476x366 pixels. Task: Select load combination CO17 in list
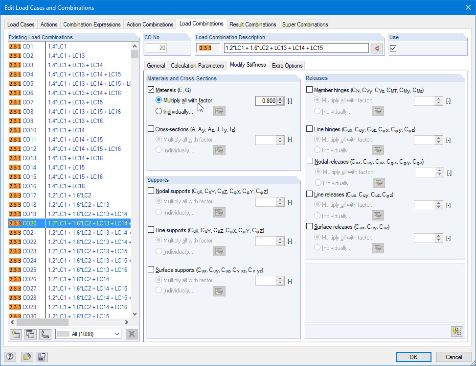click(69, 195)
